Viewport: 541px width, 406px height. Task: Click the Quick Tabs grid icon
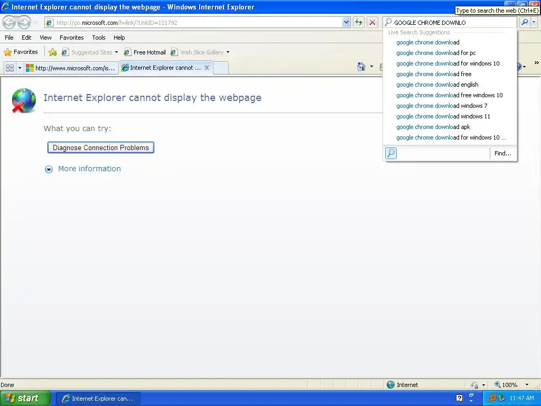click(10, 68)
